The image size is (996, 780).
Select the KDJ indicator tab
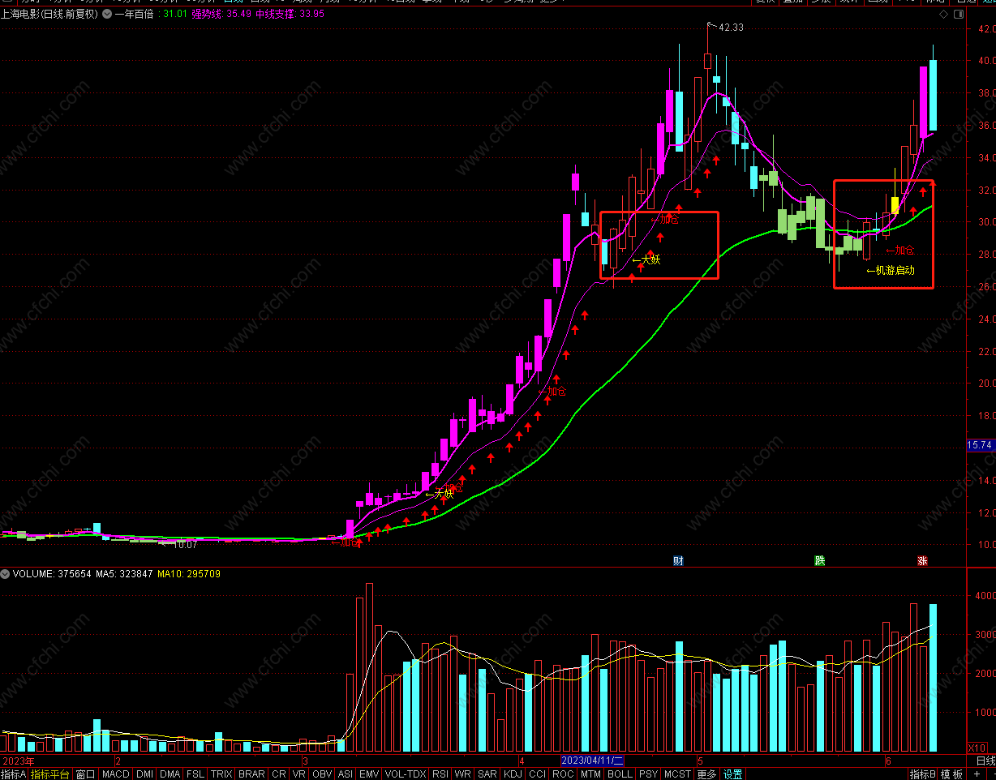513,774
